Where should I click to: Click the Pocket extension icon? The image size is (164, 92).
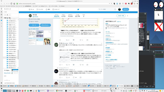click(x=126, y=4)
